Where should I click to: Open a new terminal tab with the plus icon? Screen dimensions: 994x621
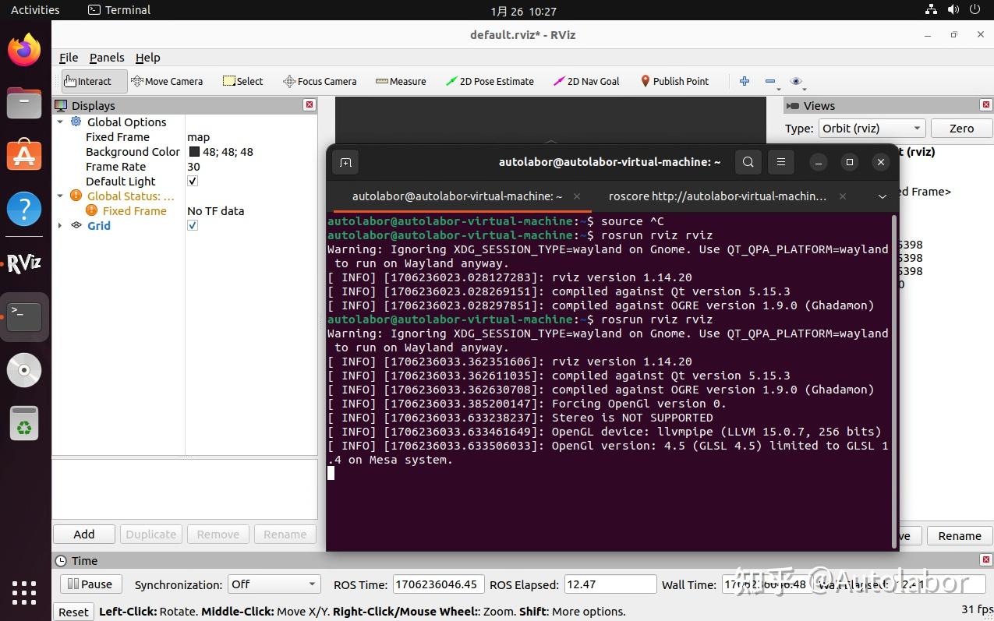click(345, 162)
